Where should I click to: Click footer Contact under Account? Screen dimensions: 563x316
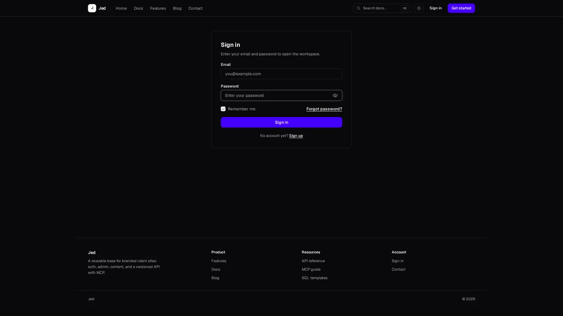point(399,270)
